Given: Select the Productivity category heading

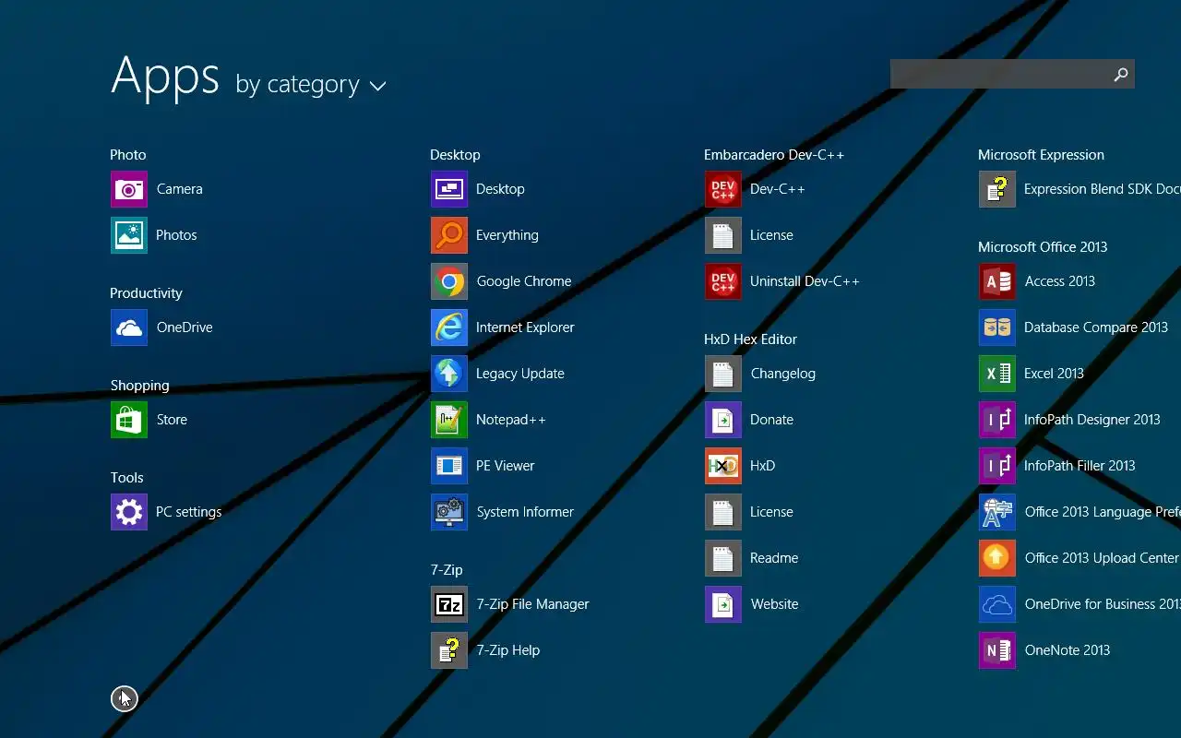Looking at the screenshot, I should (x=146, y=293).
